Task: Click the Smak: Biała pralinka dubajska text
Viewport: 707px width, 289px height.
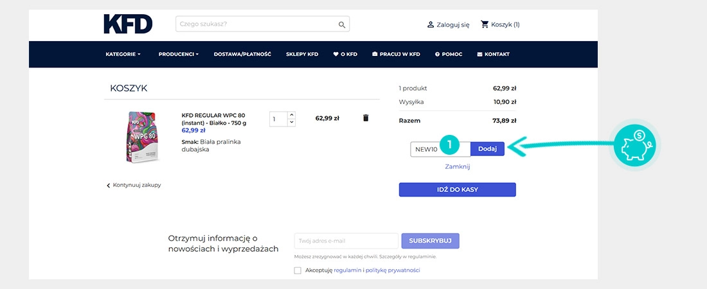Action: pos(211,146)
